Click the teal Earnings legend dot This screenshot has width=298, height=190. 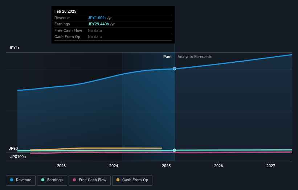click(43, 180)
